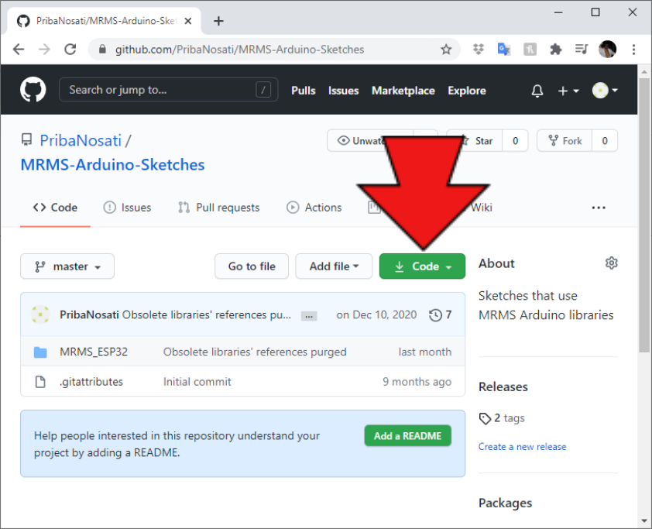Click the GitHub Octocat logo
This screenshot has width=652, height=529.
point(33,90)
